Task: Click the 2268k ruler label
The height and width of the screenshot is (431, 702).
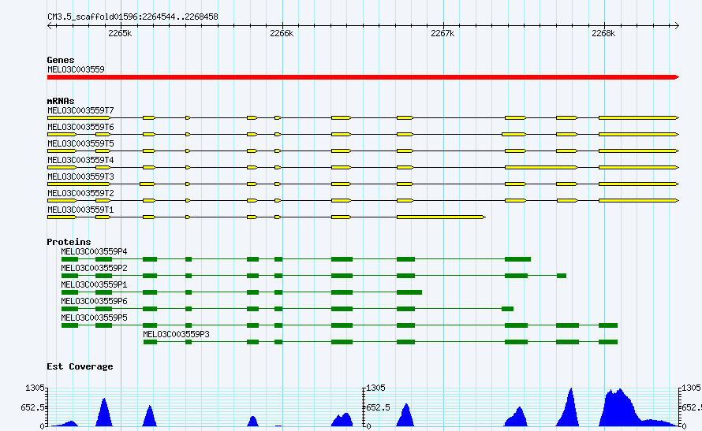Action: [603, 34]
